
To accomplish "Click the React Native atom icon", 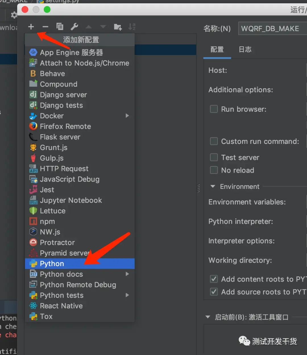I will (x=33, y=306).
